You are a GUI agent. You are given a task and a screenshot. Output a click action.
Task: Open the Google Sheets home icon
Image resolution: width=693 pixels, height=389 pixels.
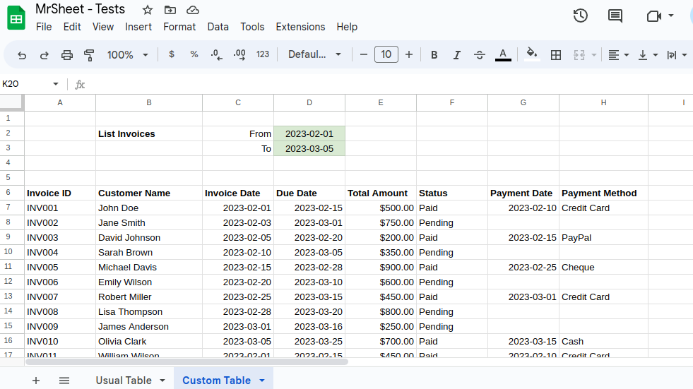click(x=16, y=18)
